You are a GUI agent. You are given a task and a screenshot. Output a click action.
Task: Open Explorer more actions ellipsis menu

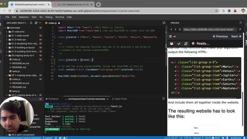(40, 23)
